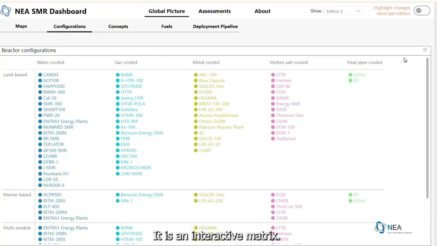Image resolution: width=437 pixels, height=246 pixels.
Task: Click Blossom Energy SMR in Land-based row
Action: point(142,133)
